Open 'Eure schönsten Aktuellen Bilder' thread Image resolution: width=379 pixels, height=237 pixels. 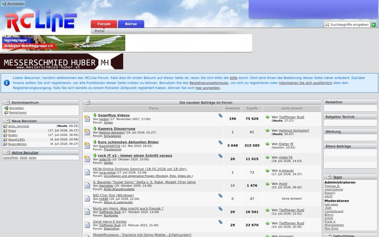click(128, 142)
